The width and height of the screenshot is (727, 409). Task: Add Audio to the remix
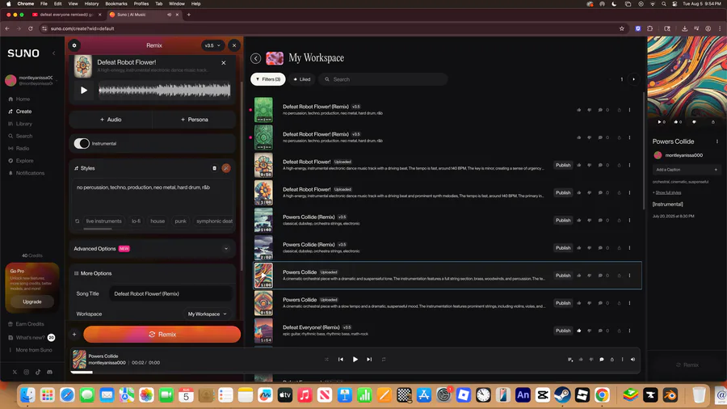pyautogui.click(x=111, y=120)
